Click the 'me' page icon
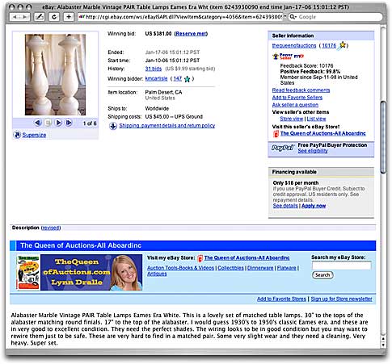The width and height of the screenshot is (392, 364). pyautogui.click(x=299, y=56)
